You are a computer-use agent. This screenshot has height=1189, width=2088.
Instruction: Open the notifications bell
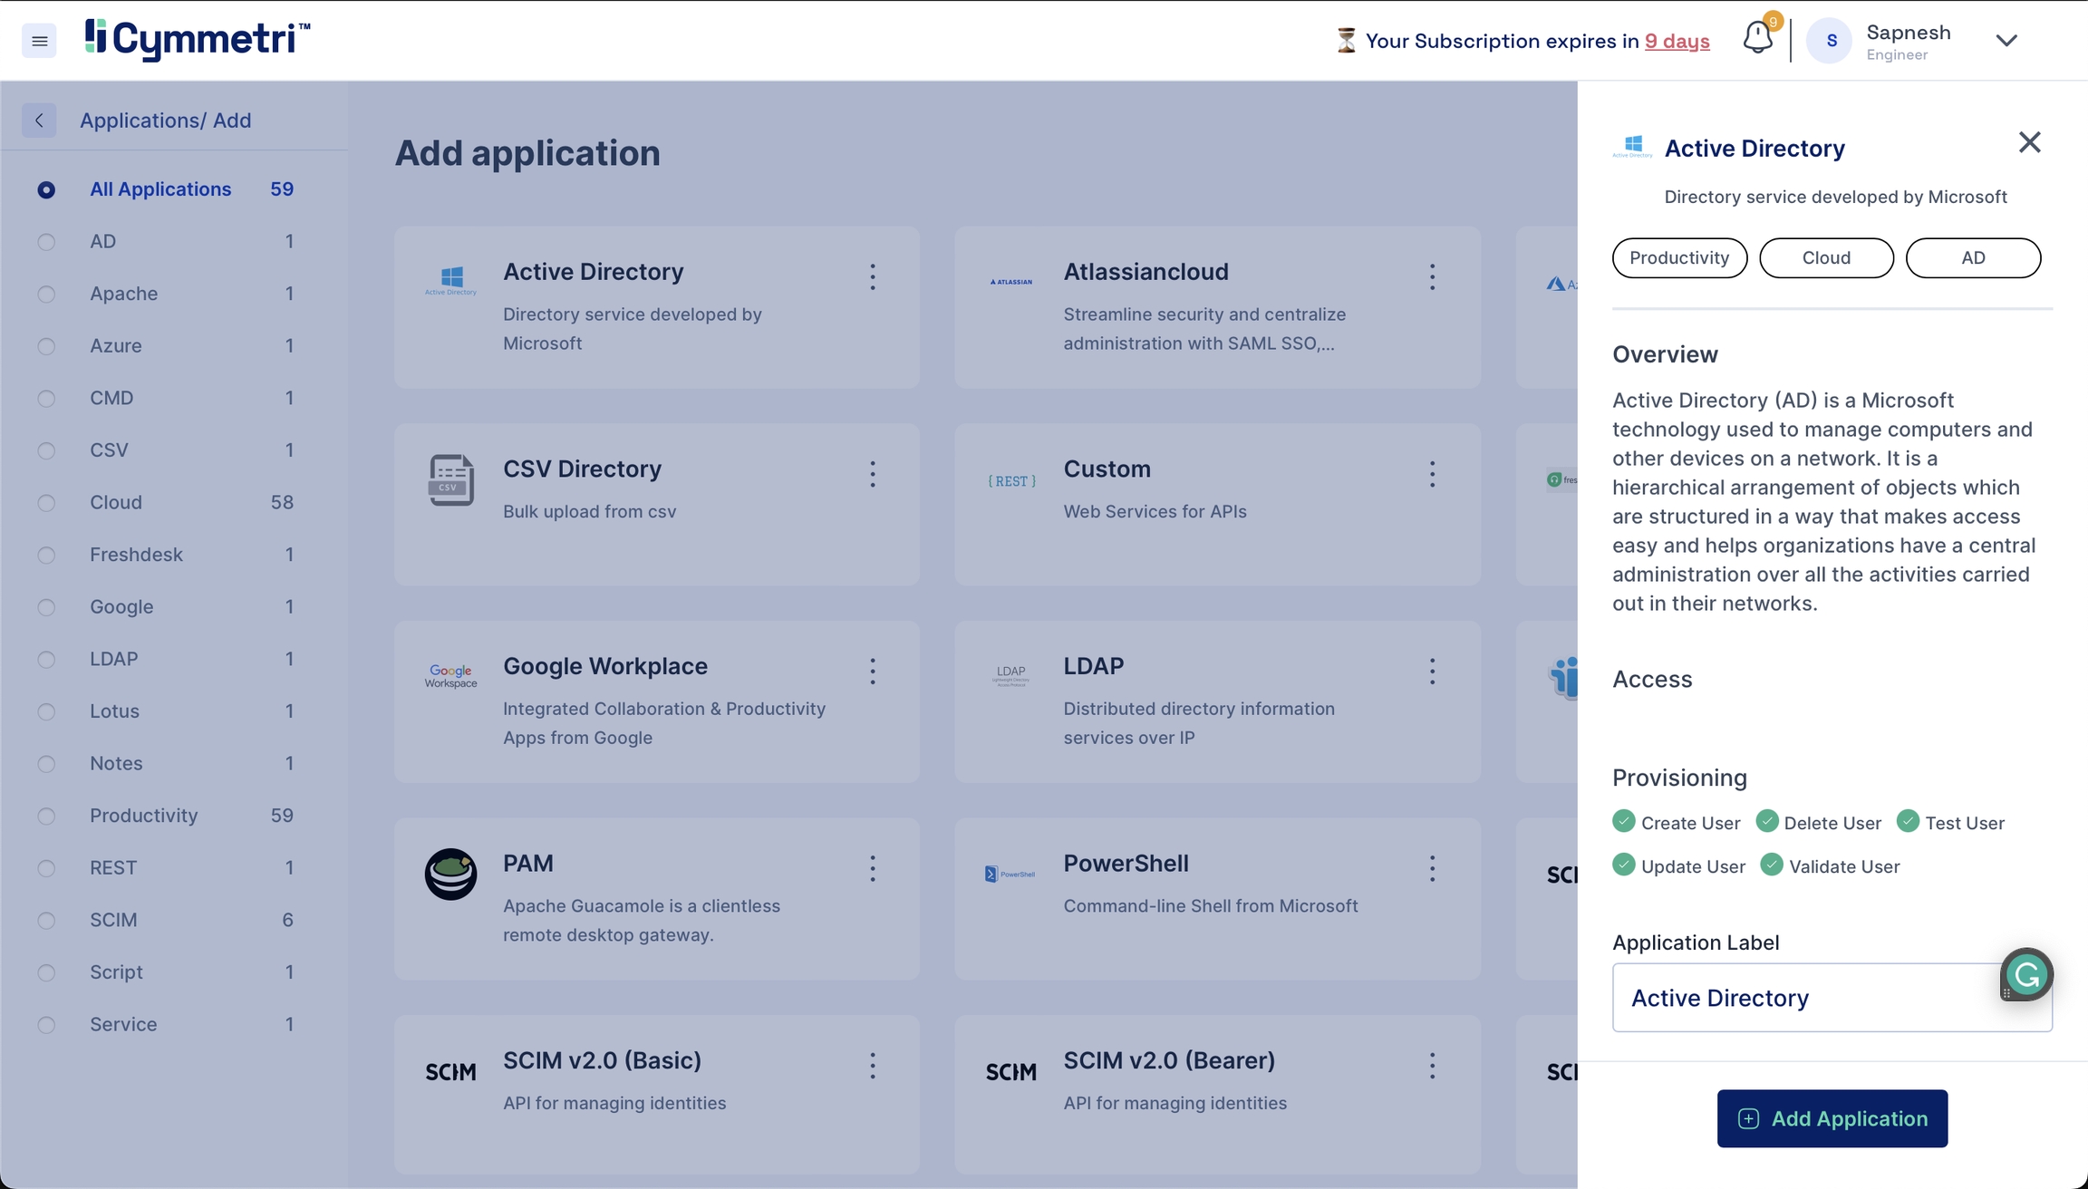coord(1757,39)
